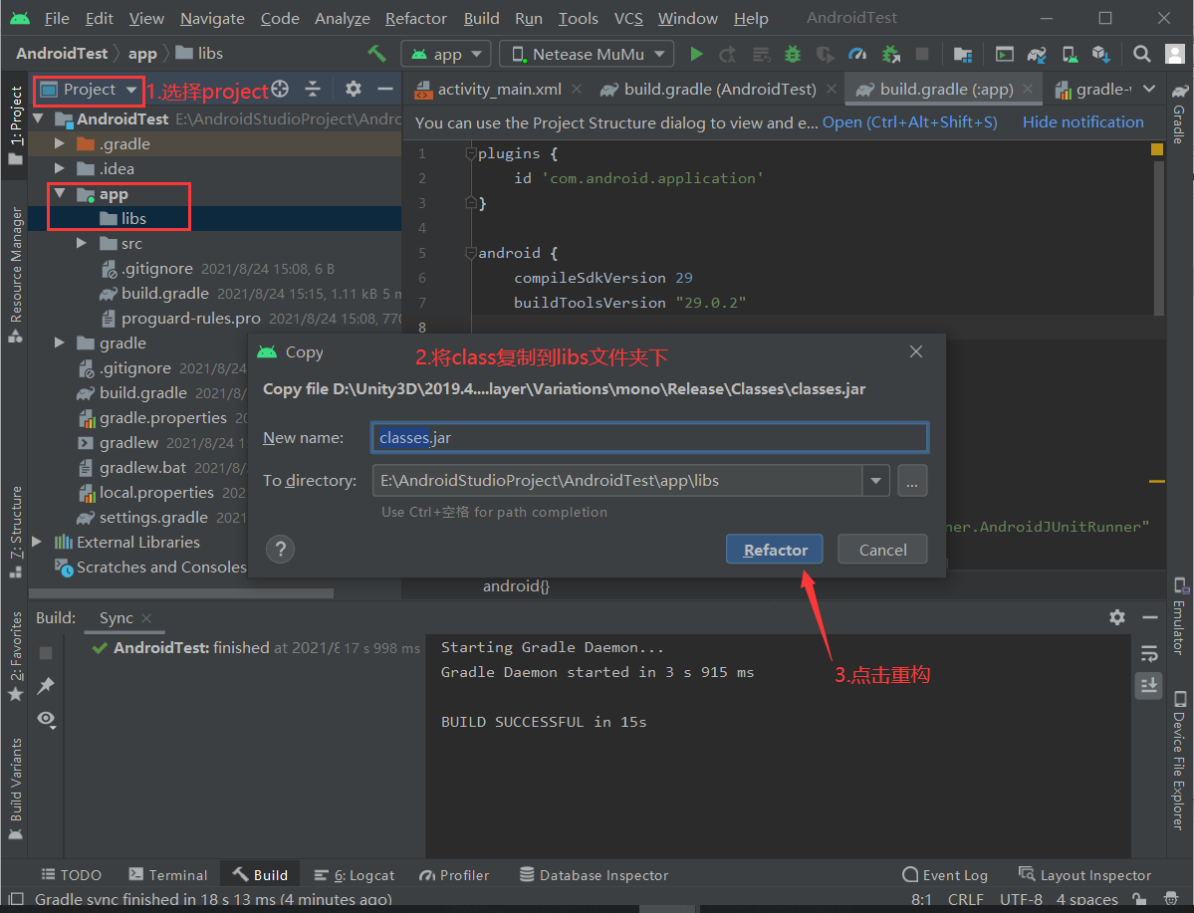Open the To directory dropdown in Copy dialog
Viewport: 1194px width, 913px height.
point(875,480)
